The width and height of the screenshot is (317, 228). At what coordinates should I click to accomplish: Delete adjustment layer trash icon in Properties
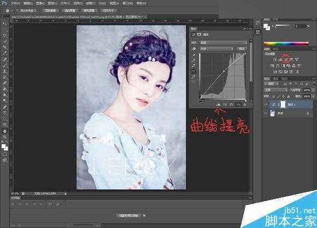click(245, 104)
